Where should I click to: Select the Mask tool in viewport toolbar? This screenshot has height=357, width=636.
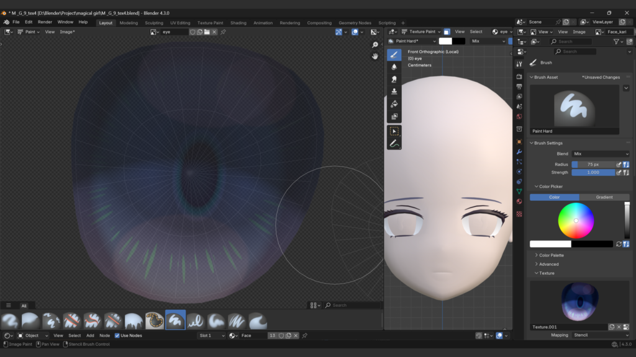[394, 116]
